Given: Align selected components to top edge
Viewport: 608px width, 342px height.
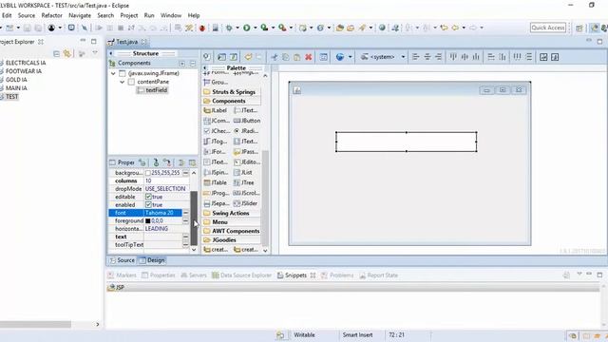Looking at the screenshot, I should (x=453, y=57).
